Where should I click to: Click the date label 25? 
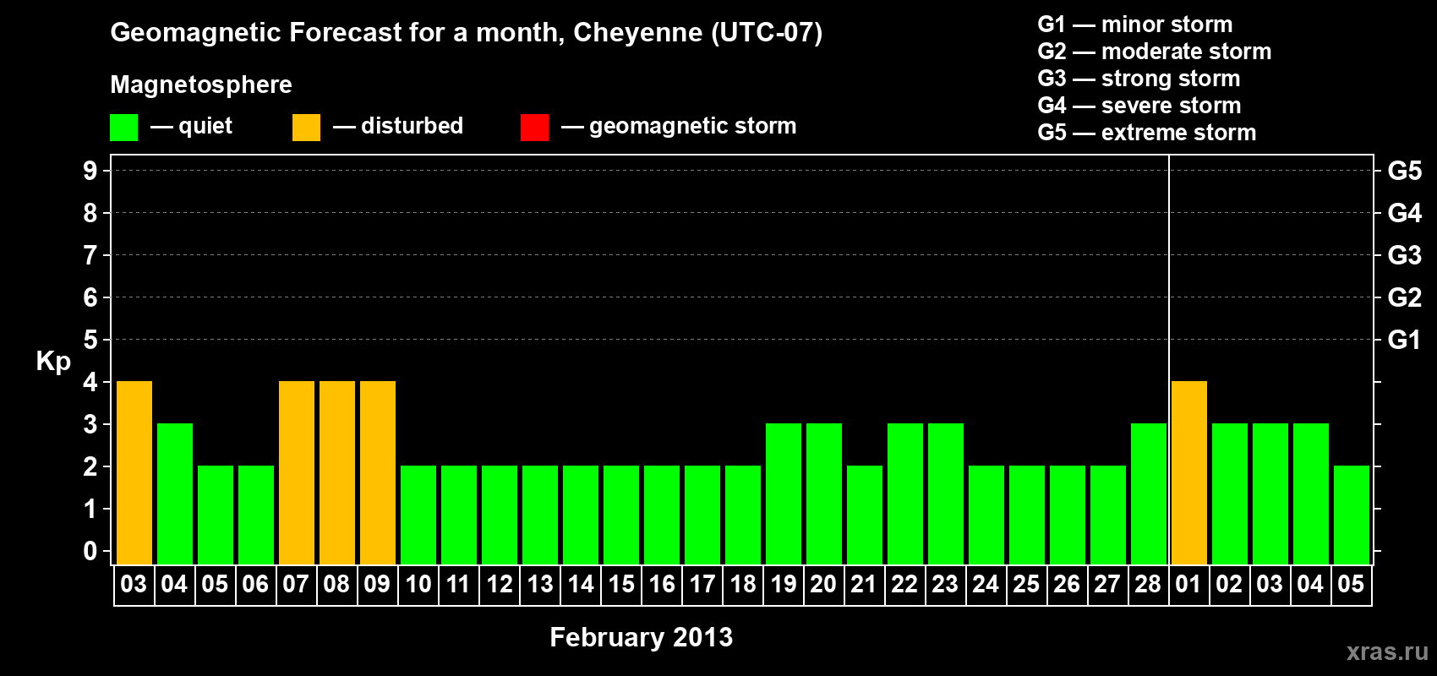click(1026, 584)
